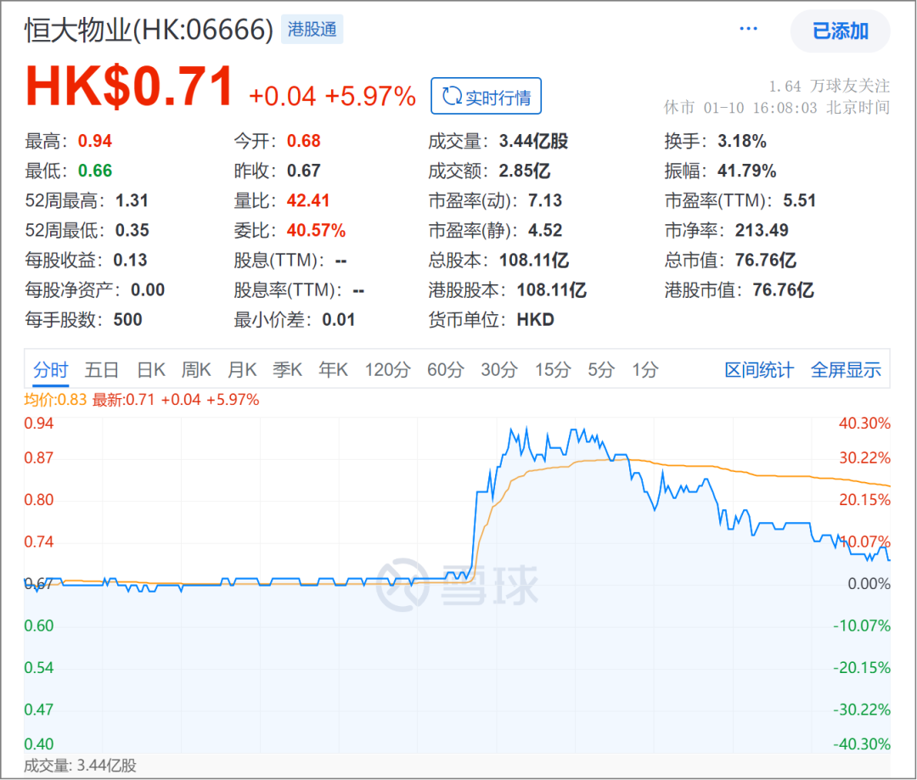Switch to the 五日 five-day tab

click(x=101, y=369)
